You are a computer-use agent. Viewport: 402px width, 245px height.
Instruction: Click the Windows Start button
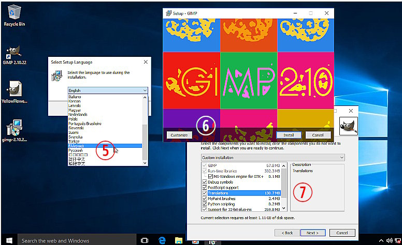click(9, 240)
